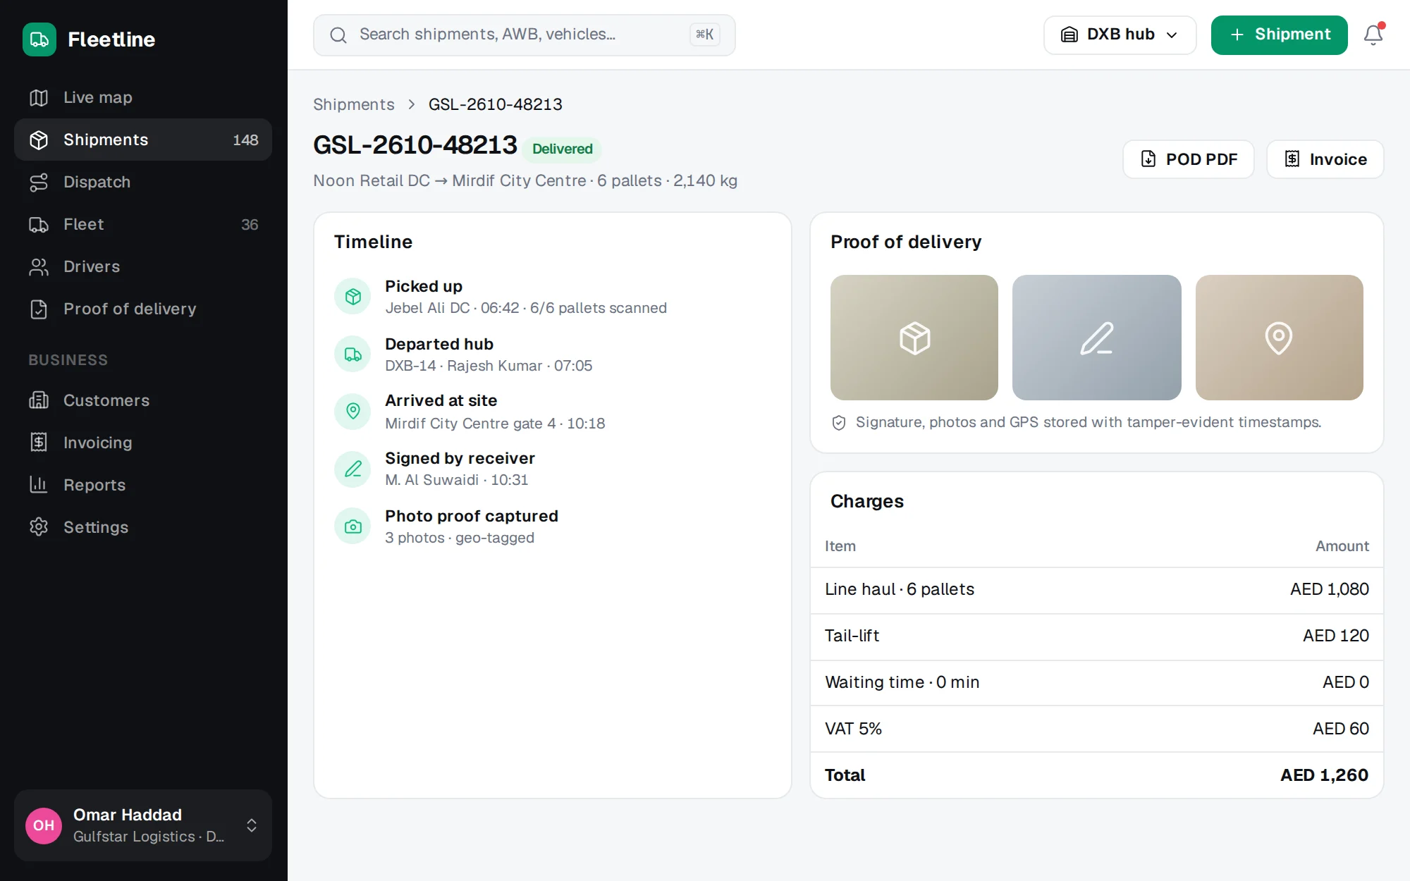The width and height of the screenshot is (1410, 881).
Task: Open the notifications bell
Action: click(1373, 35)
